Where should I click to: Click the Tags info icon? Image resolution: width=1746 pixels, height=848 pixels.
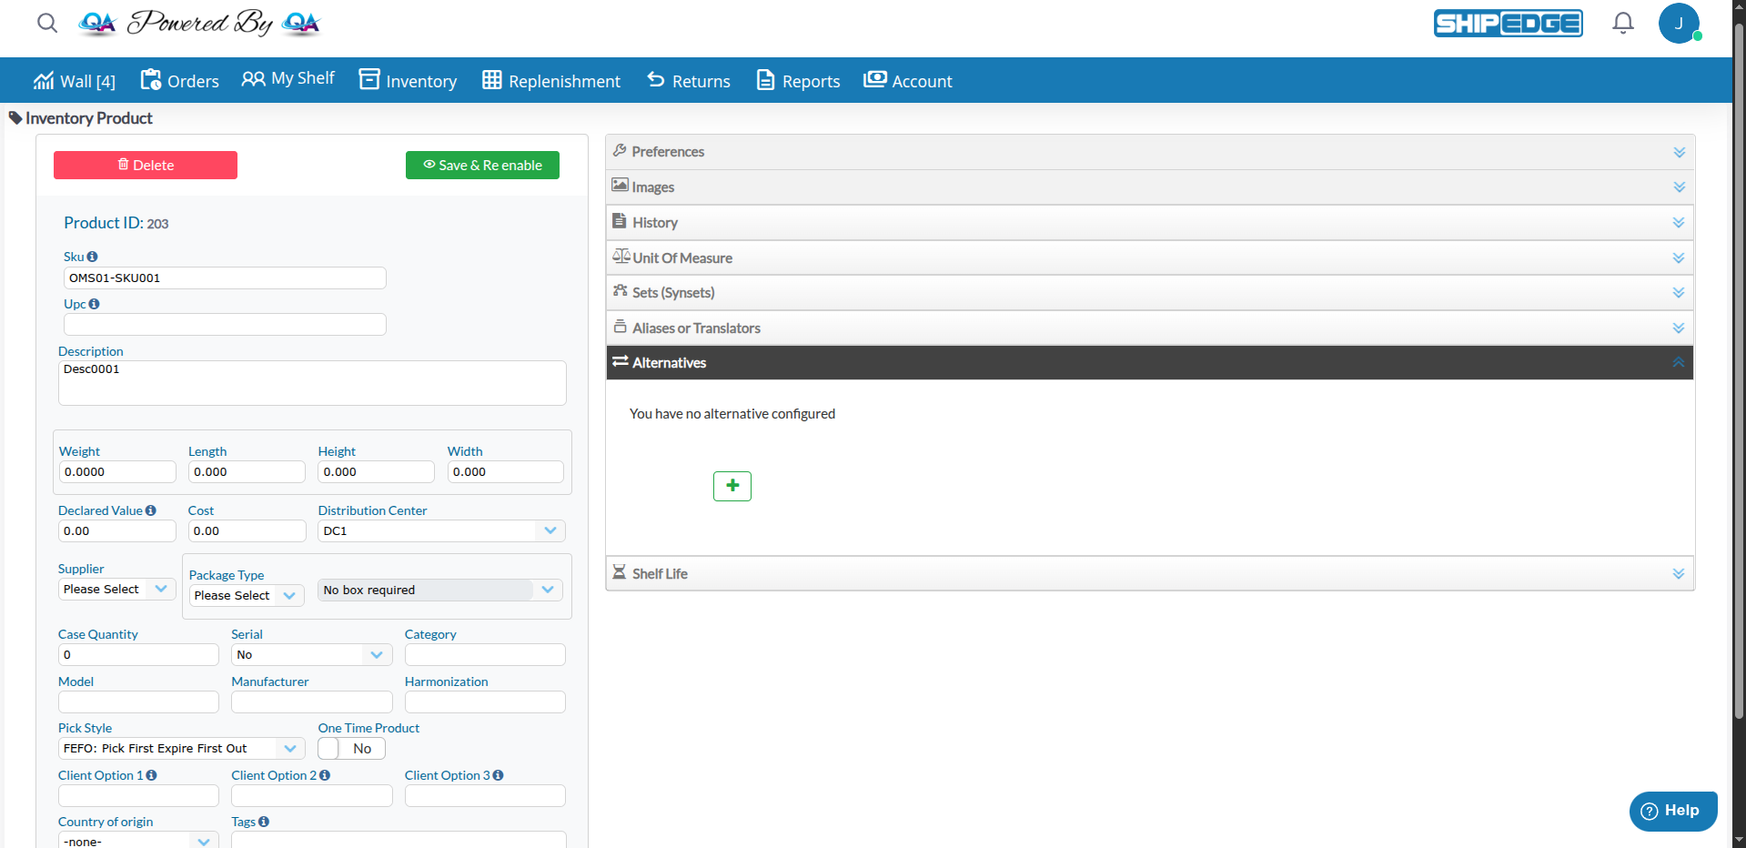264,822
